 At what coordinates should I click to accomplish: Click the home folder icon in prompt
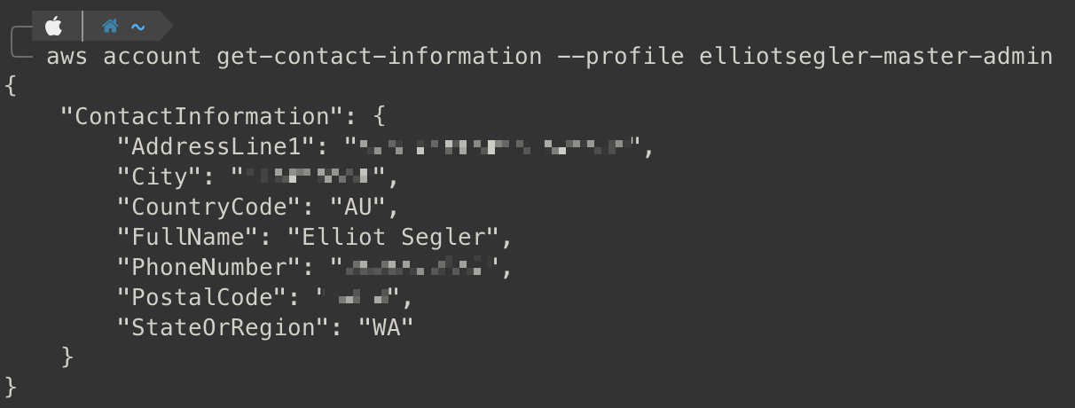pos(110,27)
